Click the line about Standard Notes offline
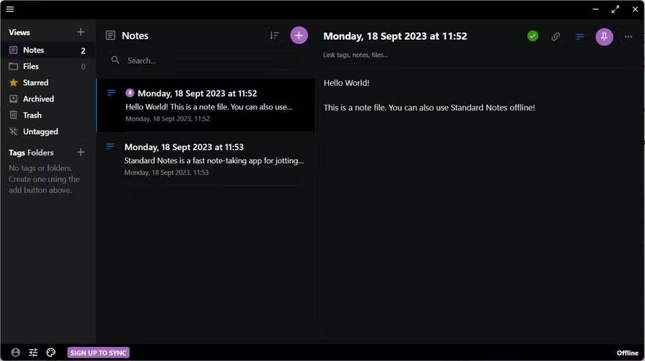 pyautogui.click(x=429, y=108)
